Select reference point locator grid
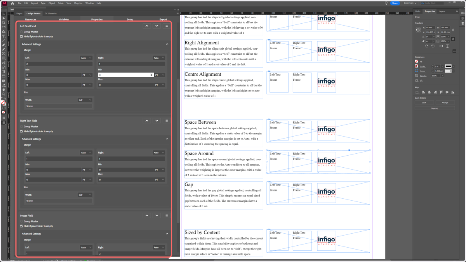Screen dimensions: 466x262 [418, 30]
